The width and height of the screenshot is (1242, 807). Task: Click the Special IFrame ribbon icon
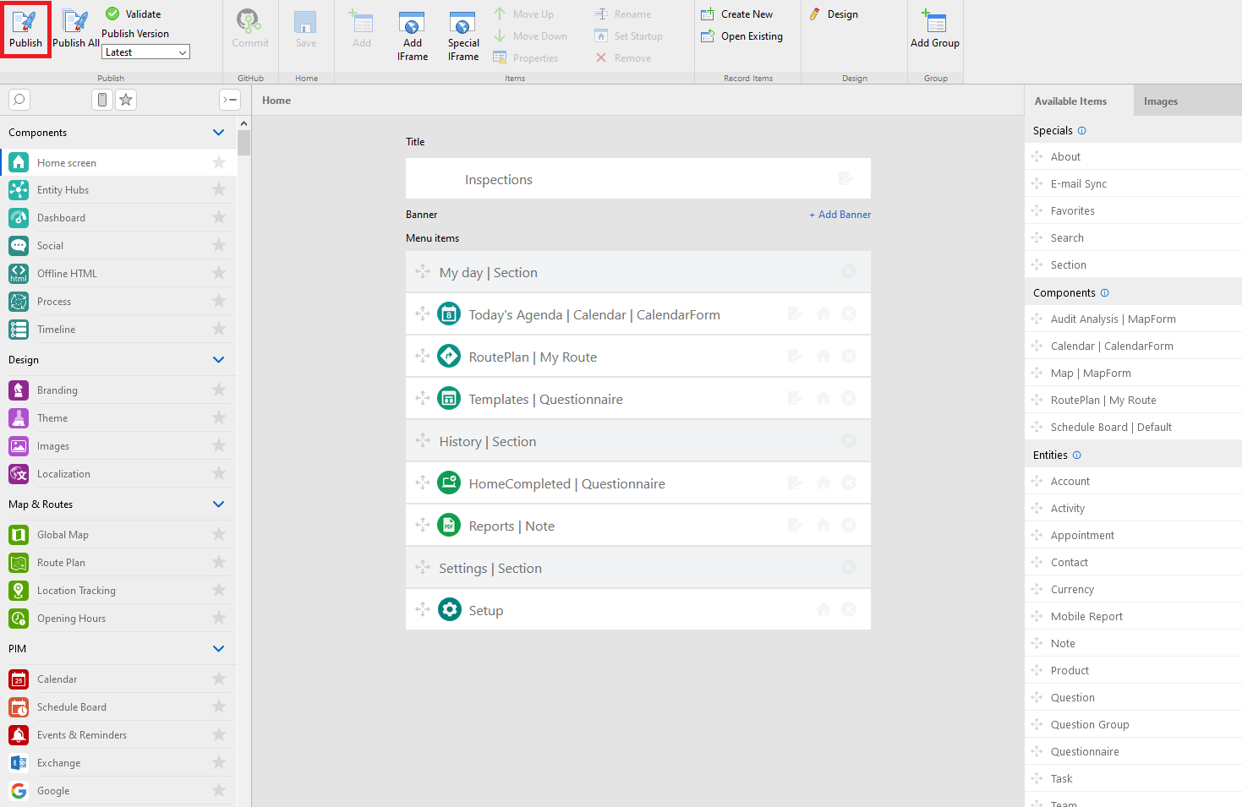[x=462, y=36]
